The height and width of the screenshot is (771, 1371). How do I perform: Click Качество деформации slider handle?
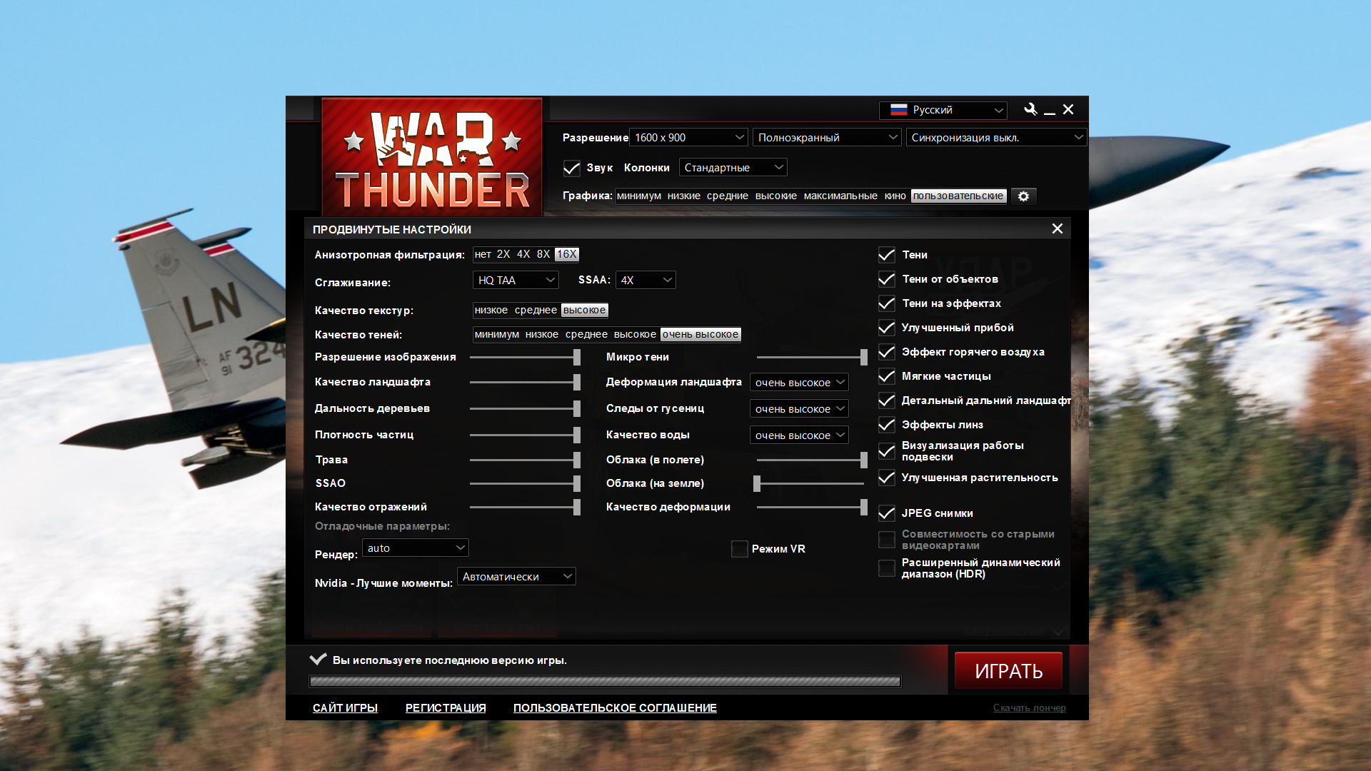pos(864,507)
